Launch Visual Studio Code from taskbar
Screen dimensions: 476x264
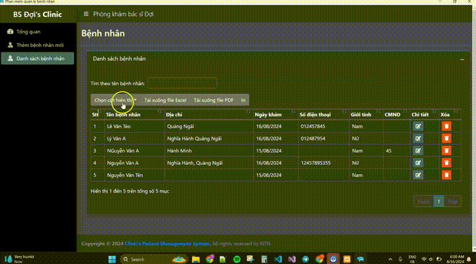point(278,259)
